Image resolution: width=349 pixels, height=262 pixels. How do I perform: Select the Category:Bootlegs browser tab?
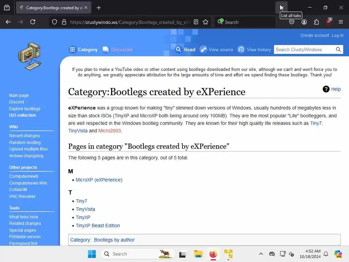pos(54,8)
